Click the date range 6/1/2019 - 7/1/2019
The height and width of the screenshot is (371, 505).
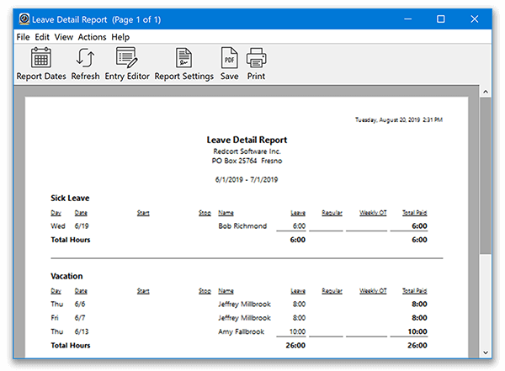point(247,179)
